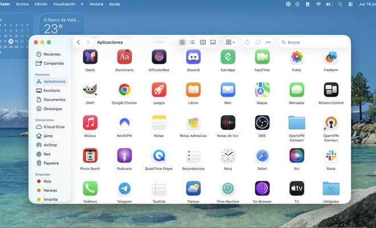This screenshot has height=228, width=376.
Task: Select the Apple TV app icon
Action: tap(297, 189)
